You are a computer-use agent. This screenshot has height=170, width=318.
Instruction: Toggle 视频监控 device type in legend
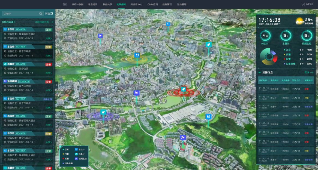tap(76, 159)
